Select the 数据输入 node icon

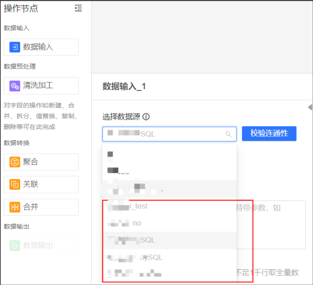(15, 47)
